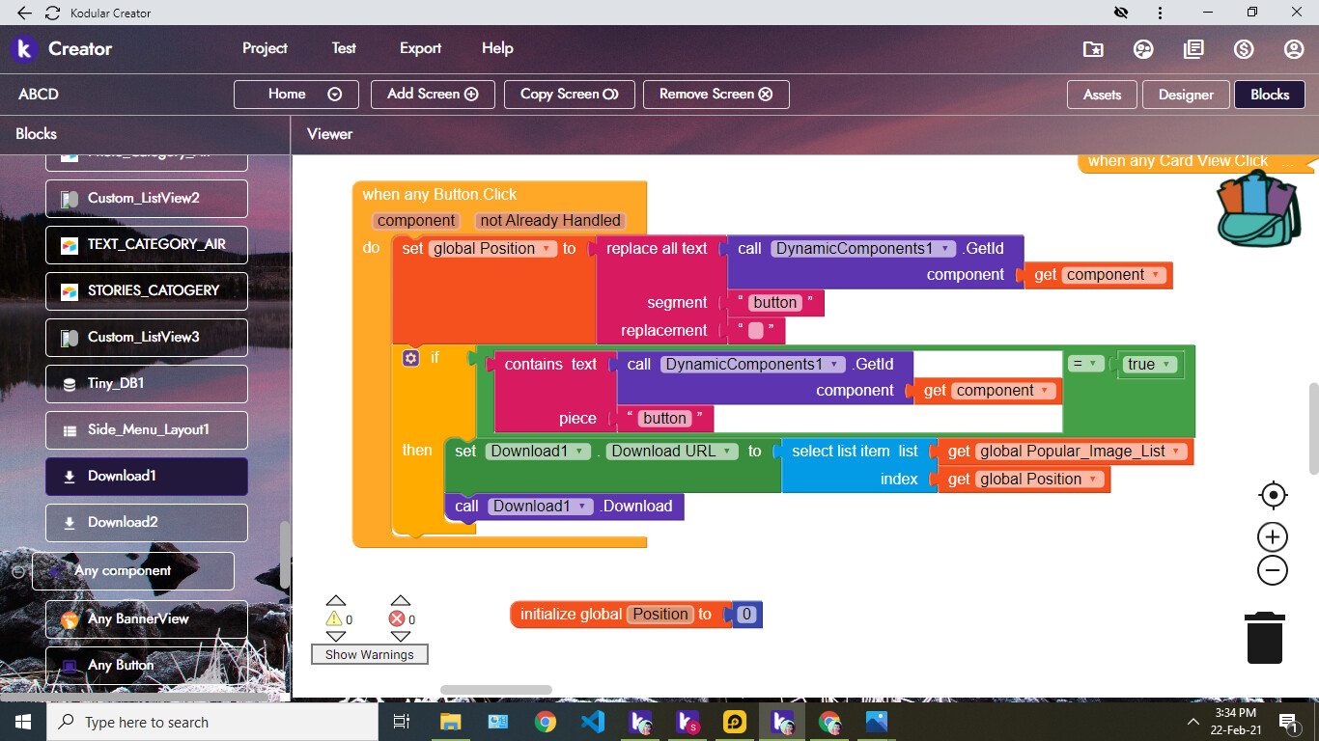Image resolution: width=1319 pixels, height=741 pixels.
Task: Click the trash can in the workspace
Action: tap(1265, 638)
